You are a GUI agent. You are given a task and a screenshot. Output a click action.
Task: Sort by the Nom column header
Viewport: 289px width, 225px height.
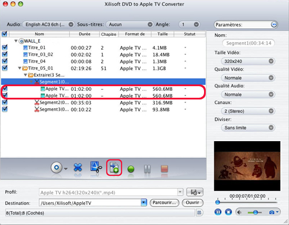tap(39, 34)
